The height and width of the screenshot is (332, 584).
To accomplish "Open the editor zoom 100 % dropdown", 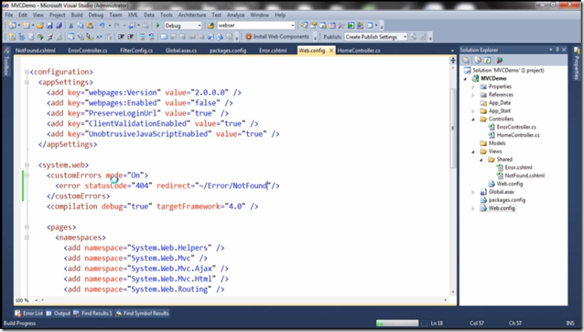I will coord(36,300).
